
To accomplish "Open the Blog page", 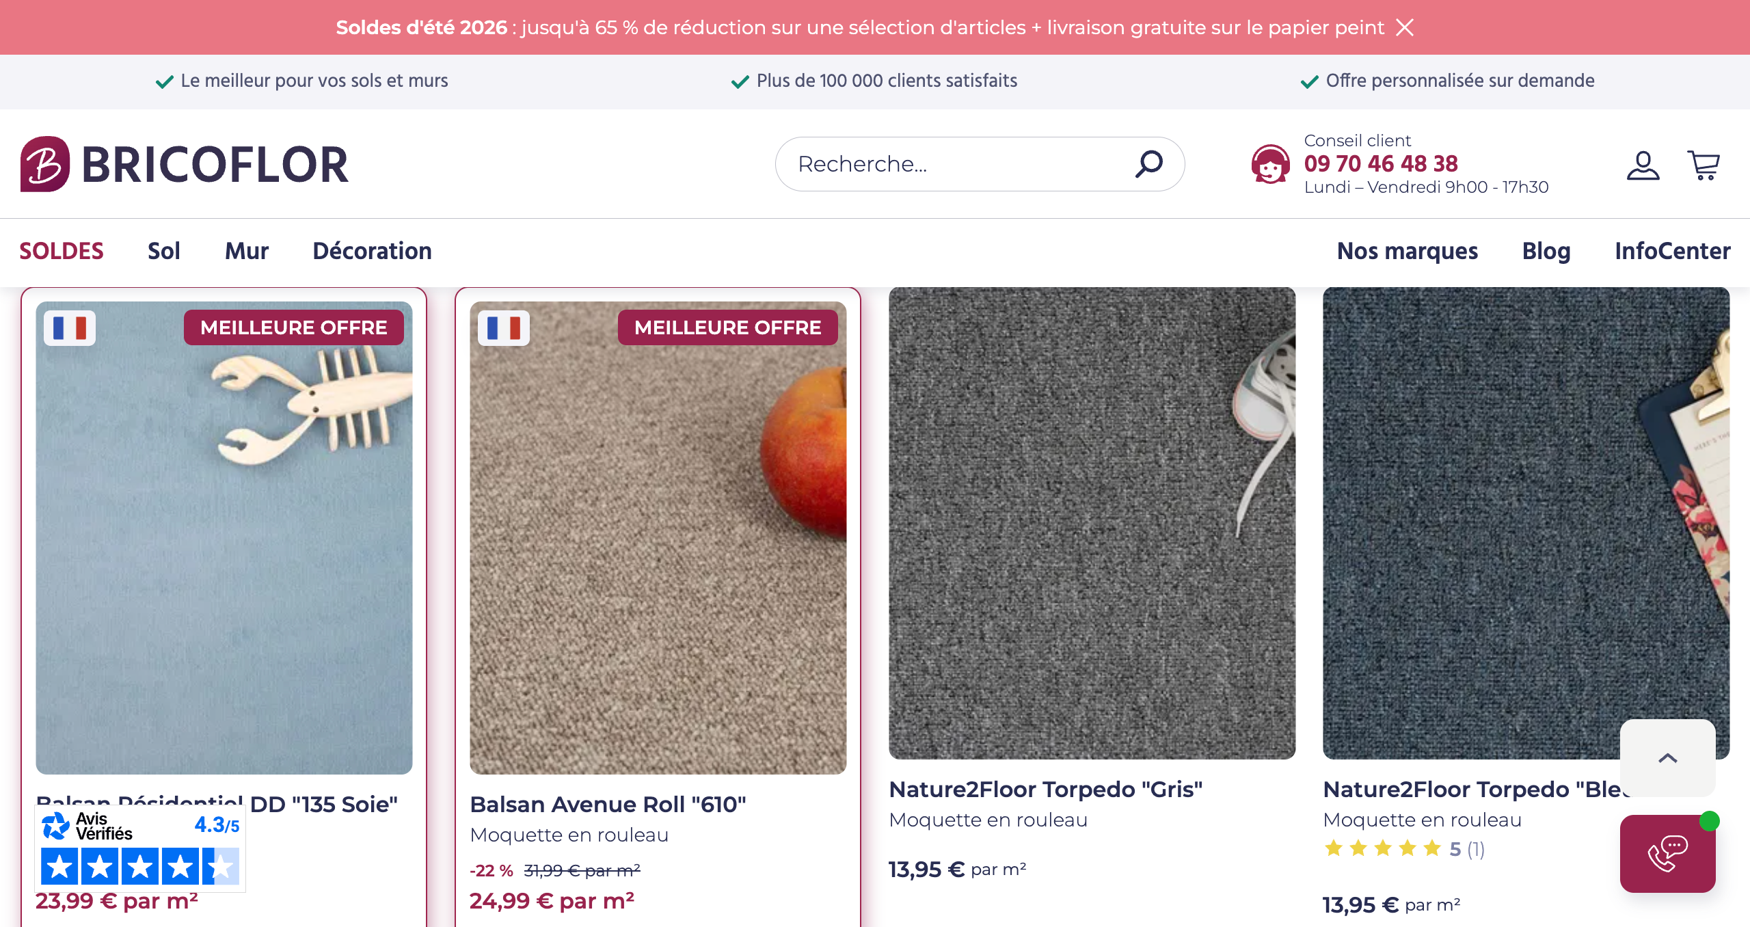I will [1546, 251].
